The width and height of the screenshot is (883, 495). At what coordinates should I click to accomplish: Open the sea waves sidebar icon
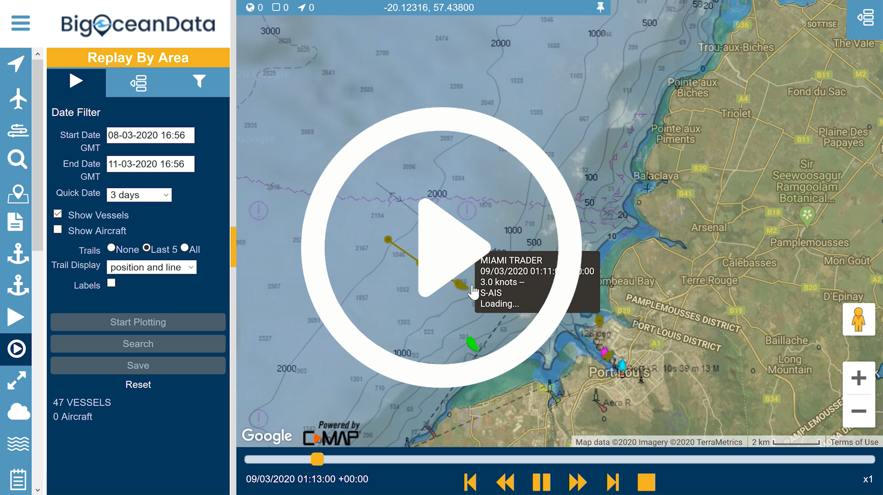point(18,443)
